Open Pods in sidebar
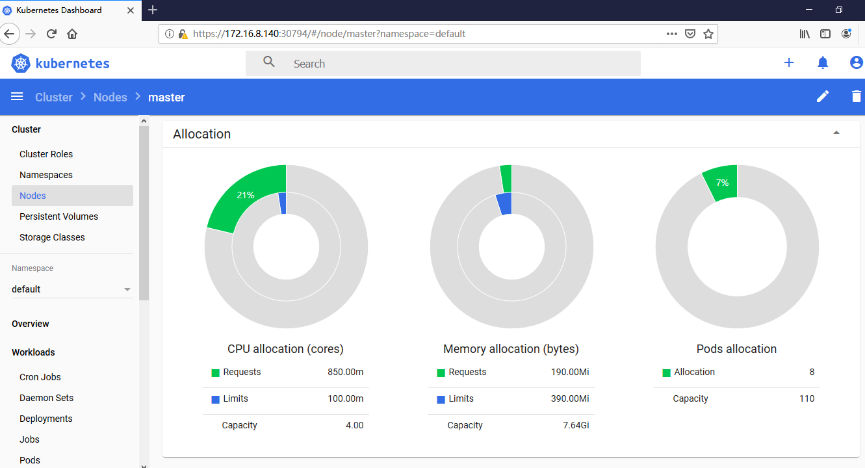Image resolution: width=865 pixels, height=468 pixels. 30,460
